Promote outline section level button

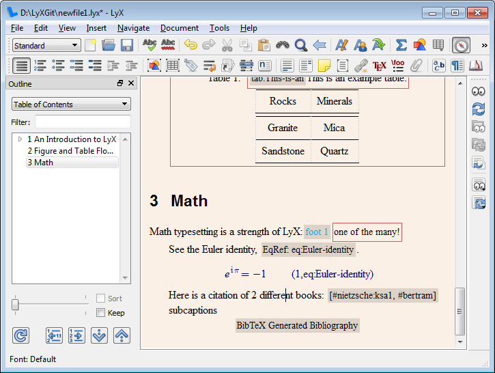pos(54,335)
